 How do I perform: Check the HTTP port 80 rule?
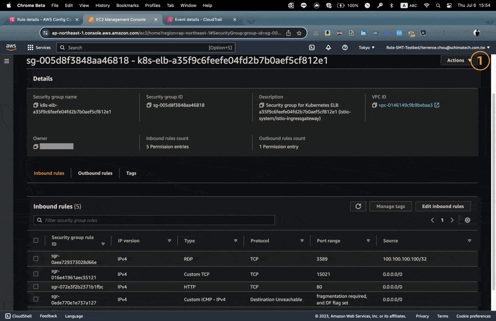(x=36, y=287)
